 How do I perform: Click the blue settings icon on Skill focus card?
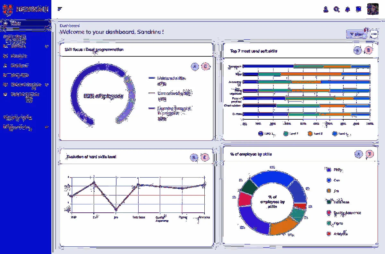194,67
